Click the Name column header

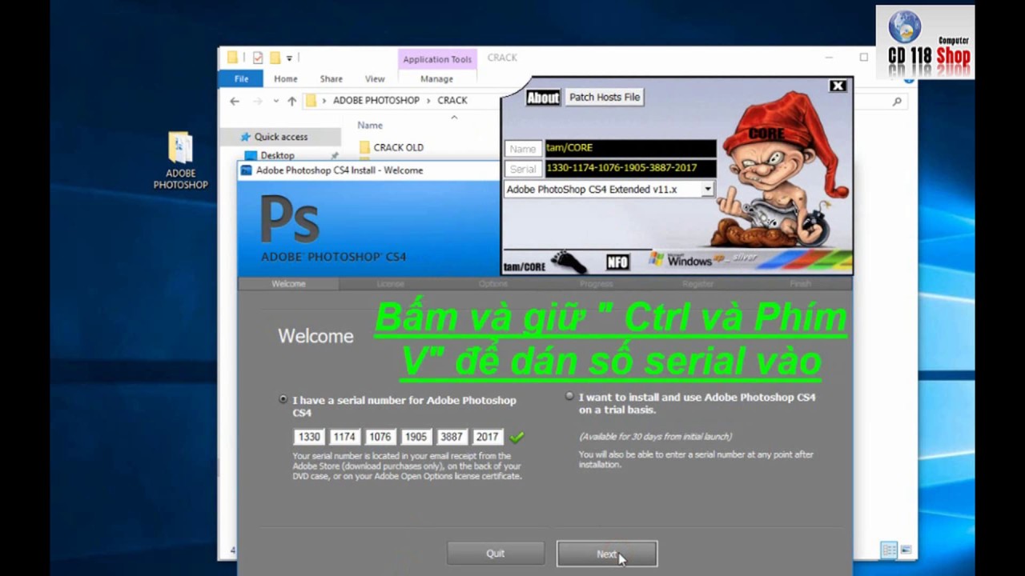[370, 126]
